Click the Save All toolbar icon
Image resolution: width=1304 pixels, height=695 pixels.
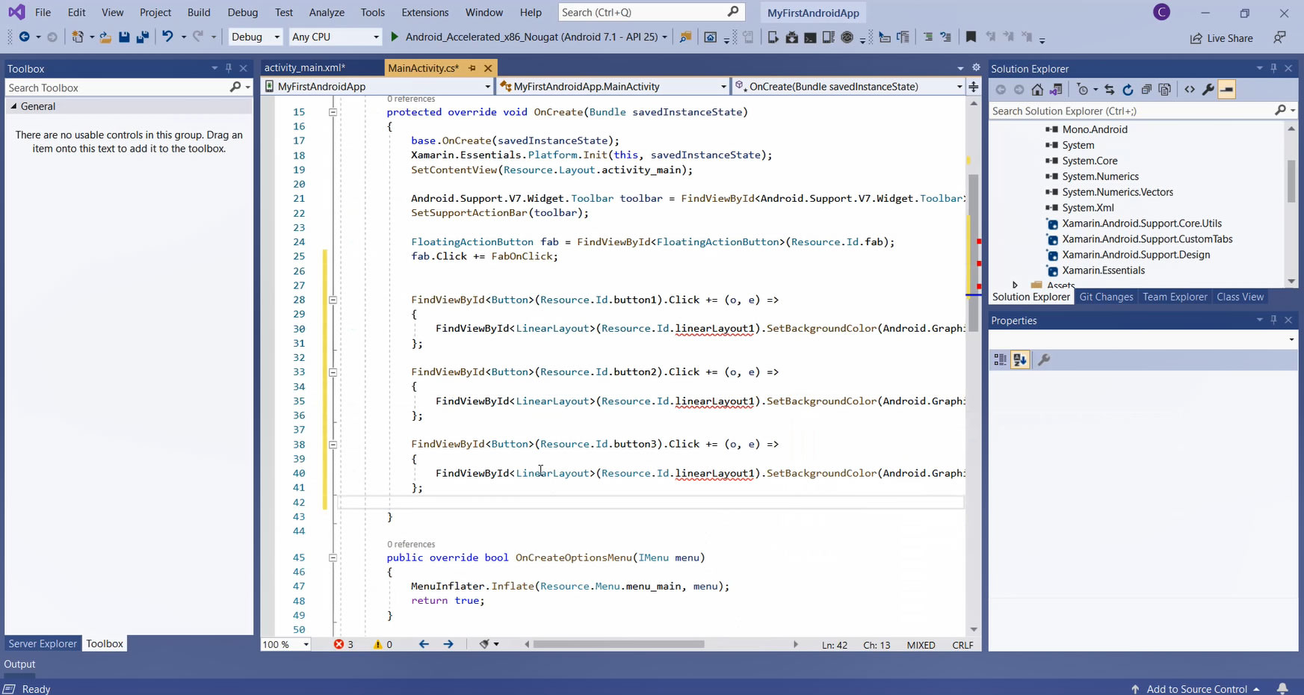point(142,37)
